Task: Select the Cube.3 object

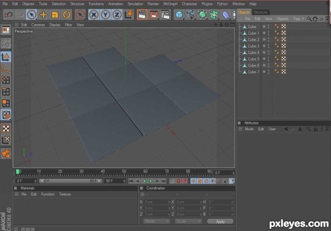Action: 254,46
